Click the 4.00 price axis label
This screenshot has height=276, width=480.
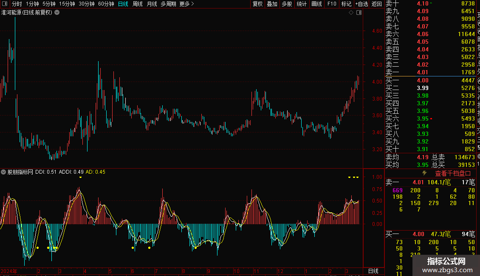pos(377,82)
